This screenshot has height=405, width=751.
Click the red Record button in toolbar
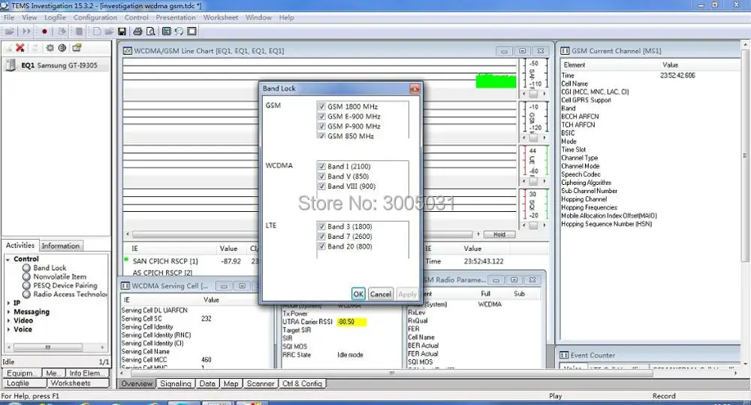coord(44,32)
